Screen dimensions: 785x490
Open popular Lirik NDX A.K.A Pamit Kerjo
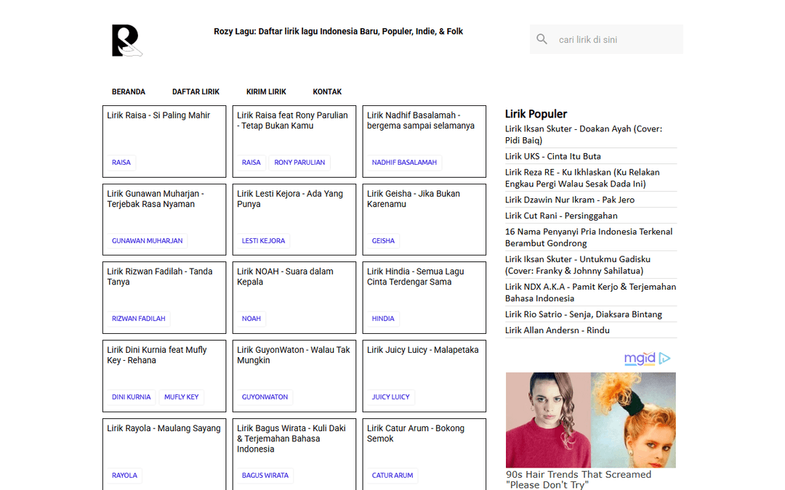(x=590, y=293)
